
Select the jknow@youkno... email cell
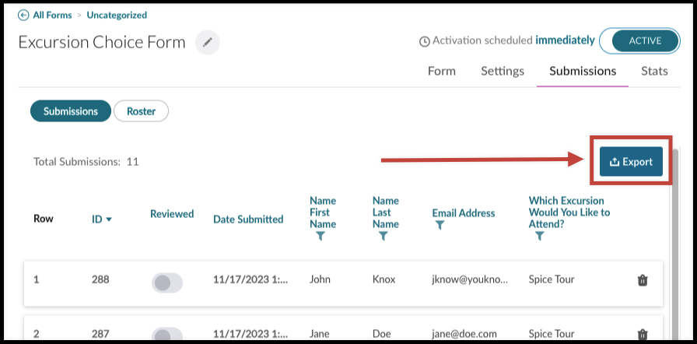click(x=470, y=279)
